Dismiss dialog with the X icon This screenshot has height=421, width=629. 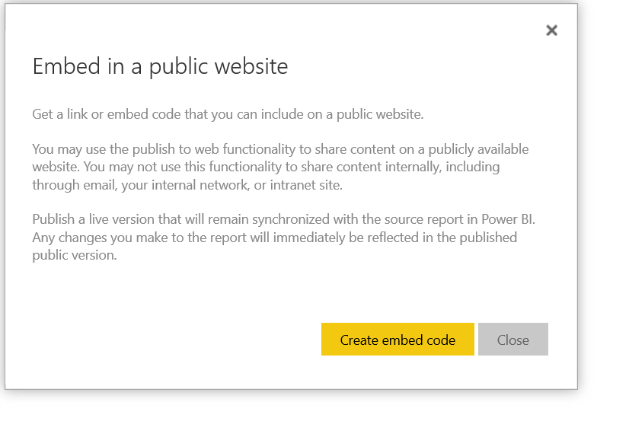[x=551, y=30]
